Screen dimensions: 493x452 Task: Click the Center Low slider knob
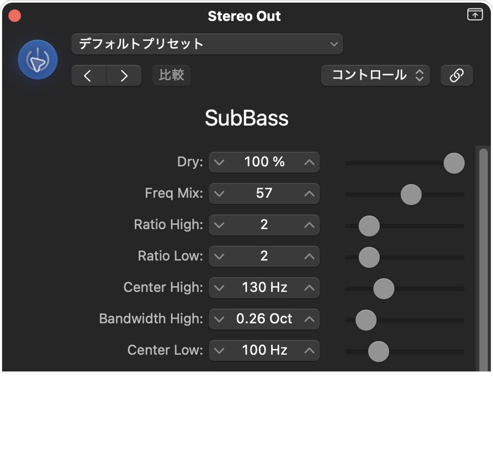378,352
